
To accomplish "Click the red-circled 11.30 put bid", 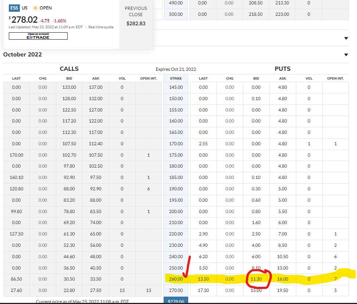I will [x=257, y=279].
